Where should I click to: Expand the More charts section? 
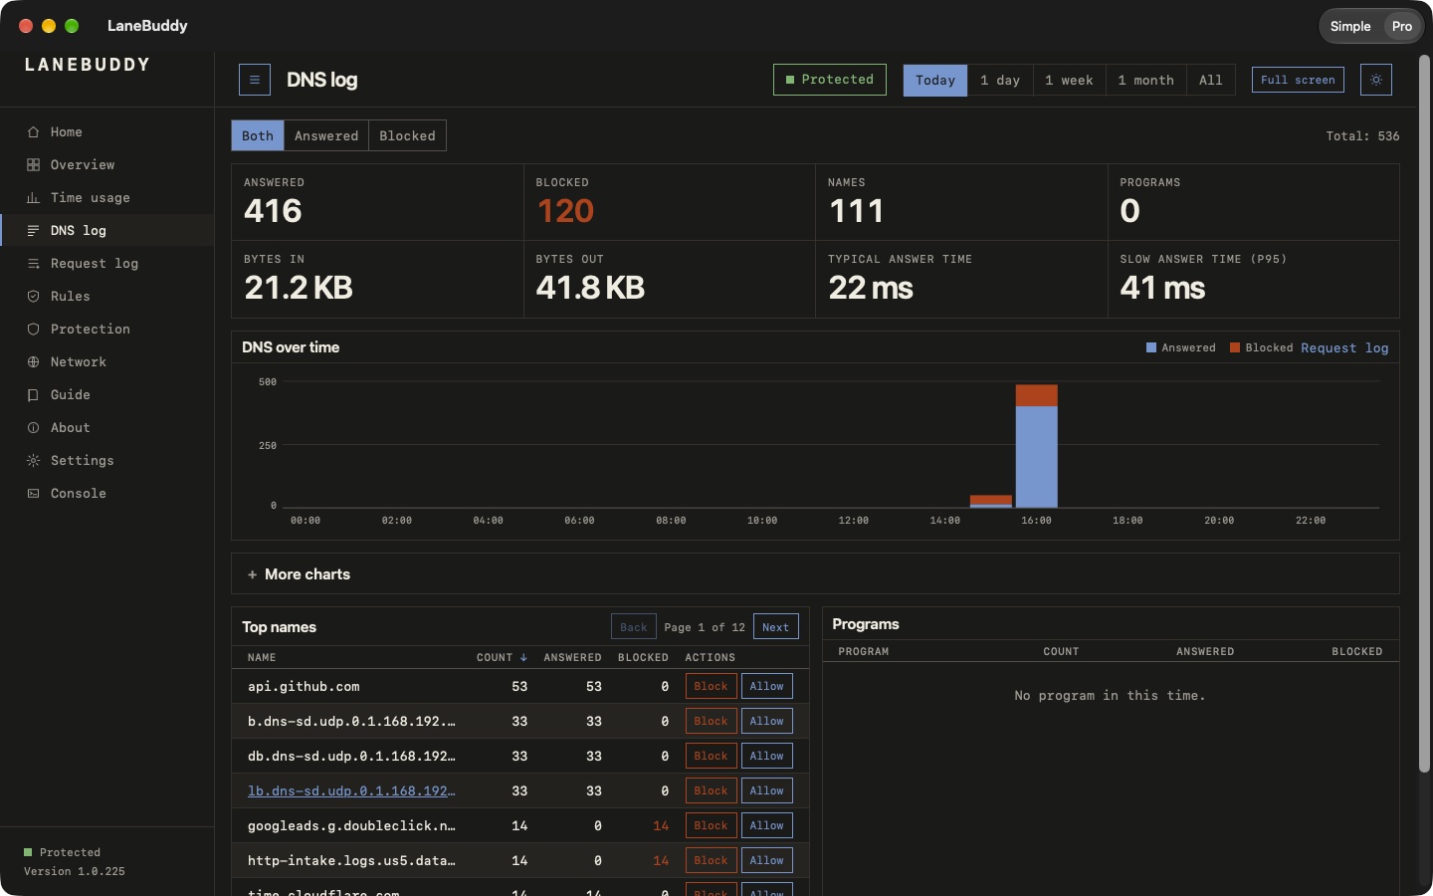click(x=815, y=574)
